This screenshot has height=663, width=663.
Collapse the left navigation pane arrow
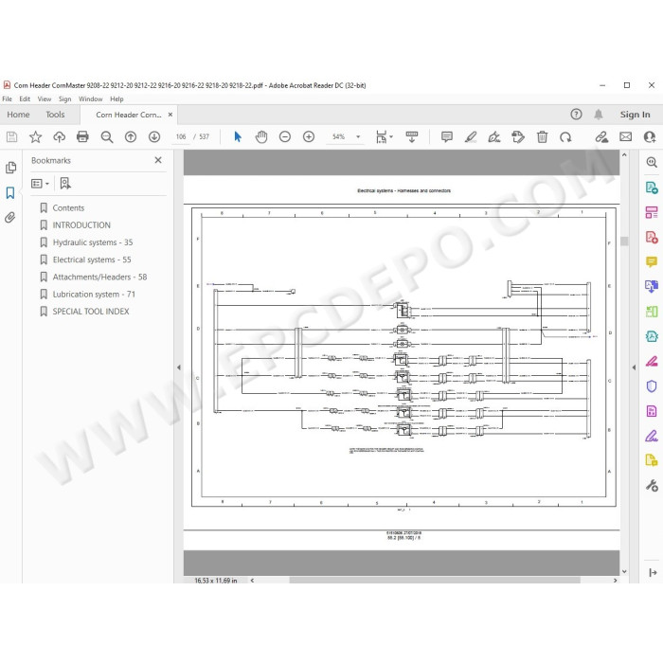tap(179, 367)
